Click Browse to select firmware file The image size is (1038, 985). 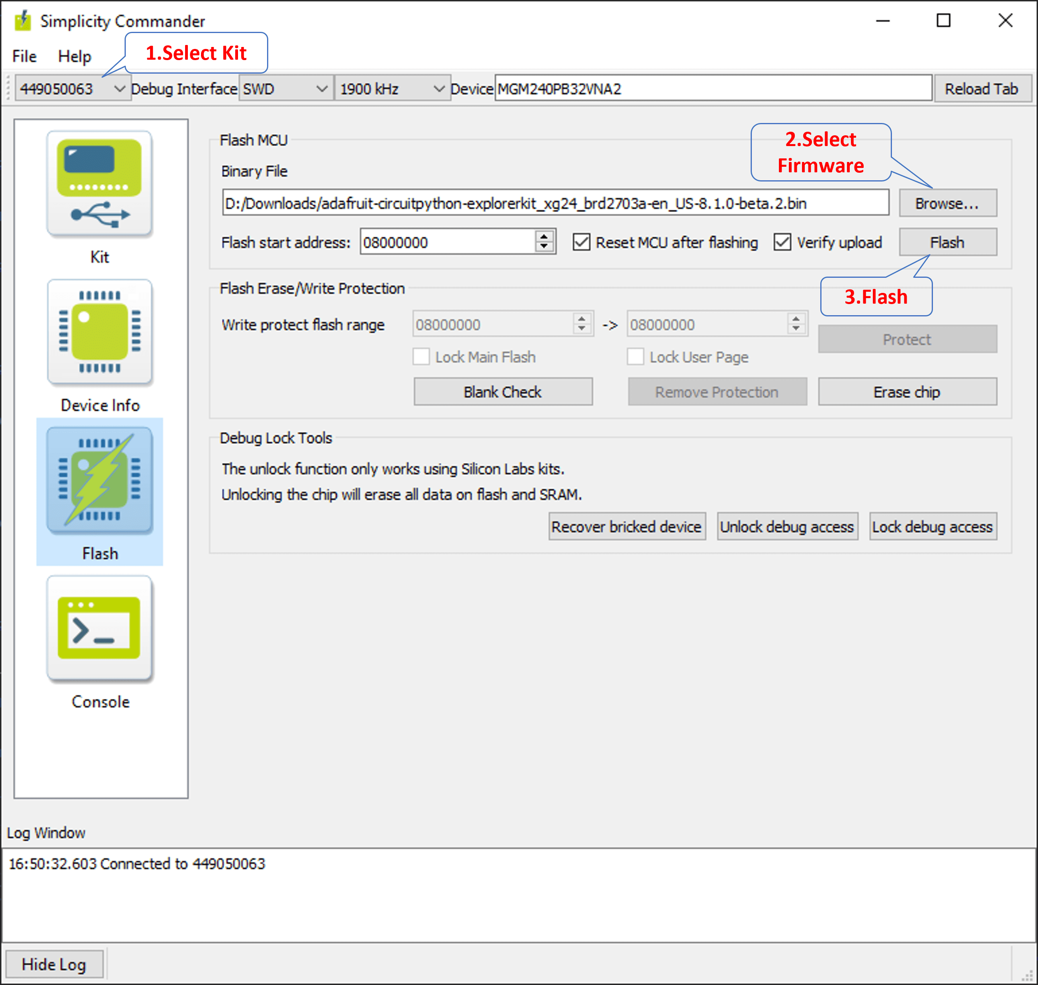click(x=947, y=203)
